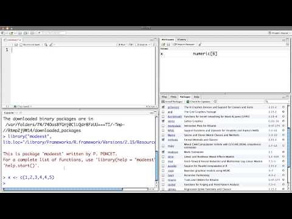This screenshot has width=292, height=219.
Task: Open find and replace magnifier in editor
Action: (46, 44)
